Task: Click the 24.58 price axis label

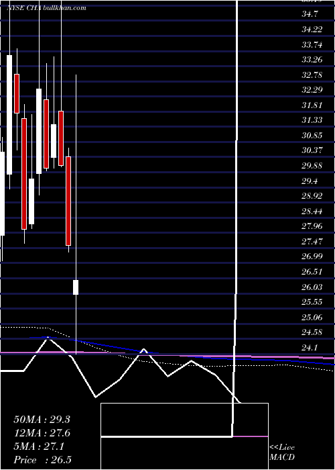Action: click(312, 332)
